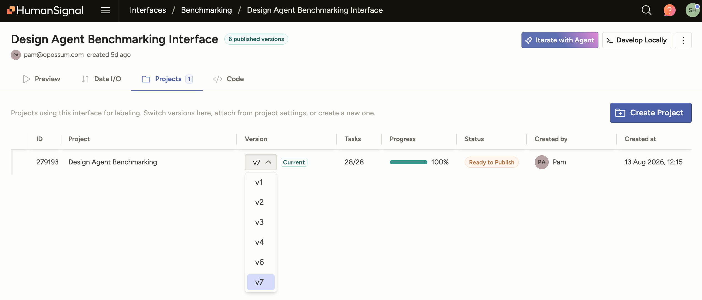
Task: Click the ID column header
Action: point(39,139)
